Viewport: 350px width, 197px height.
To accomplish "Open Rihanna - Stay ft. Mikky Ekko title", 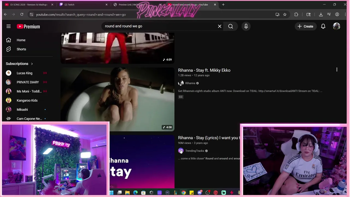I will [x=204, y=70].
